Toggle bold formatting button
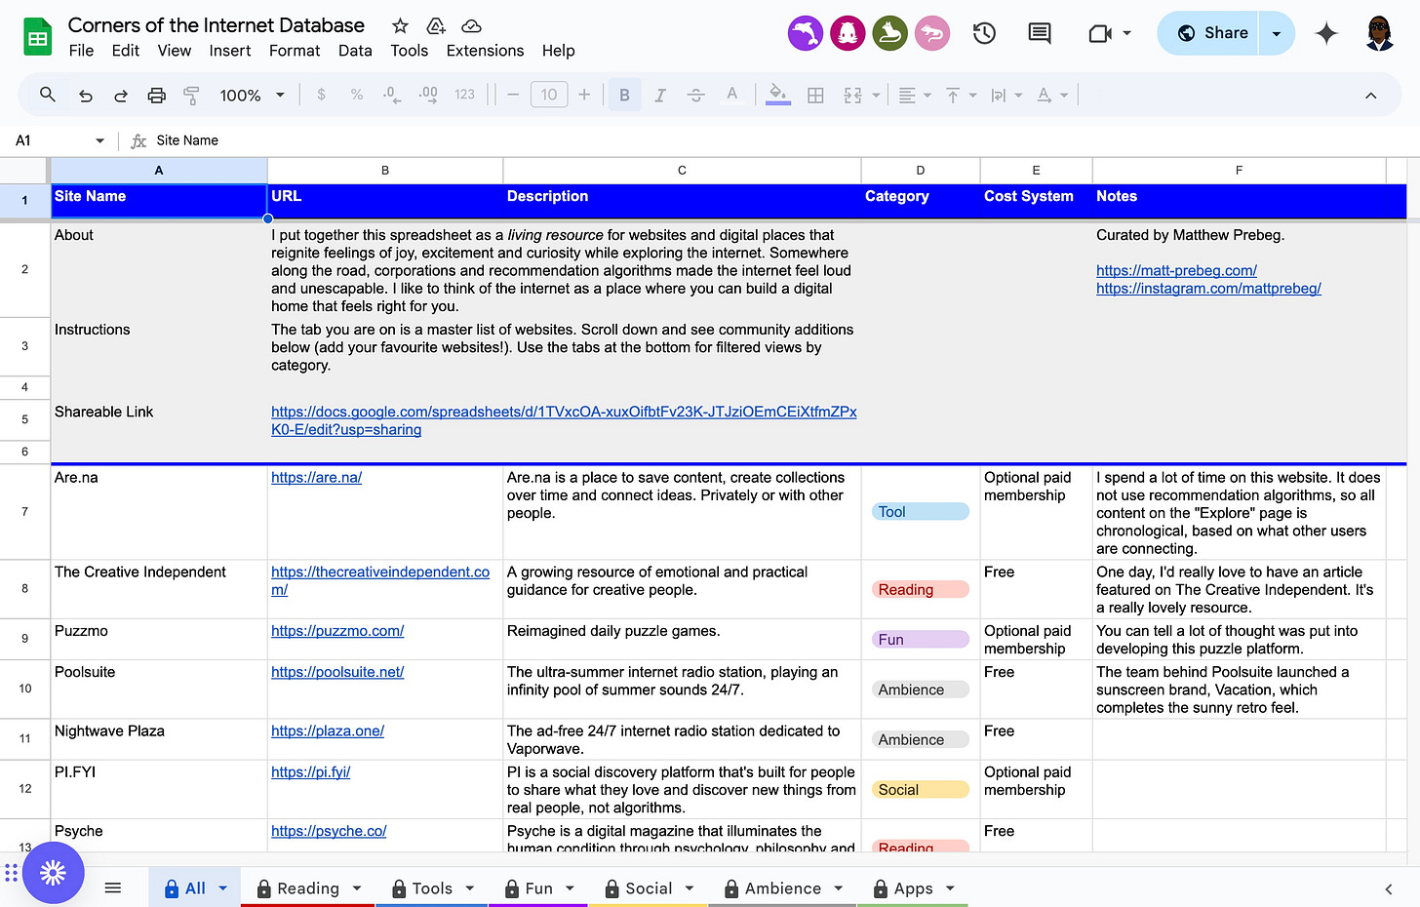 (624, 96)
